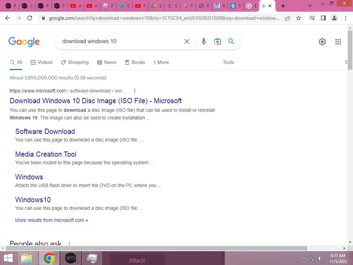Open 'Download Windows 10 Disc Image (ISO File) - Microsoft'
The image size is (353, 265).
coord(96,101)
